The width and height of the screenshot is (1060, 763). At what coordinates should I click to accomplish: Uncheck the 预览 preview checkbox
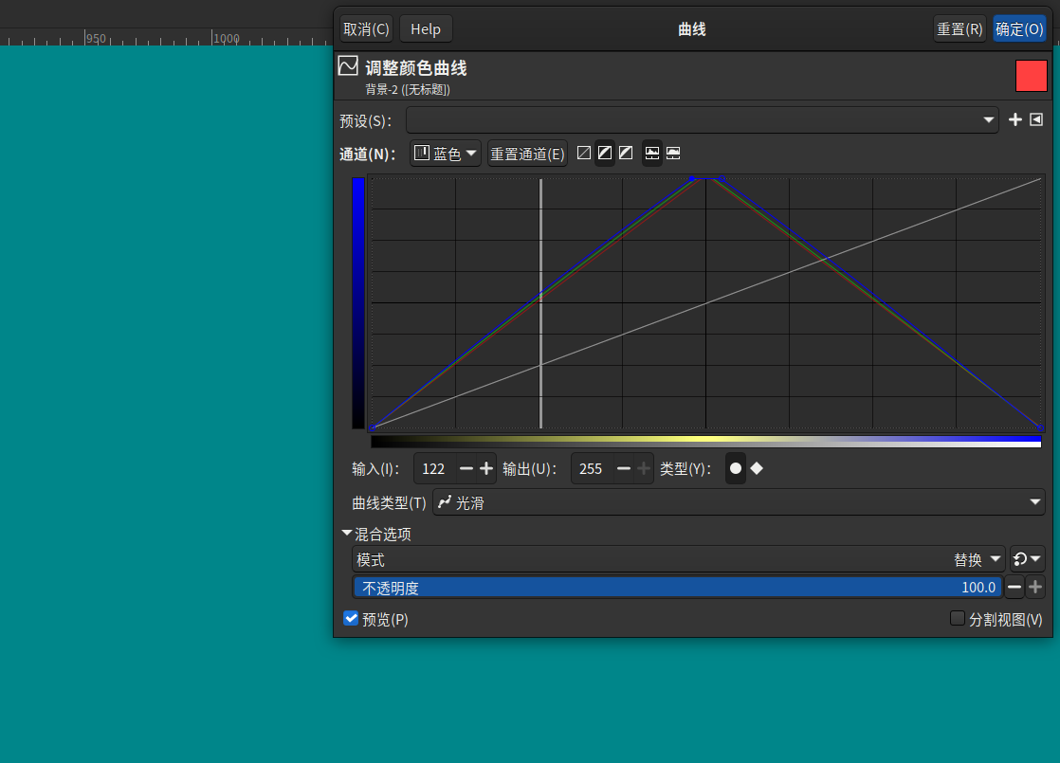[x=351, y=618]
